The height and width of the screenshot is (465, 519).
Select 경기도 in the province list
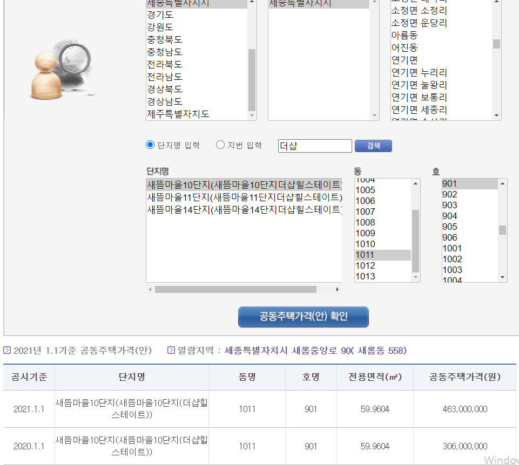[x=197, y=15]
